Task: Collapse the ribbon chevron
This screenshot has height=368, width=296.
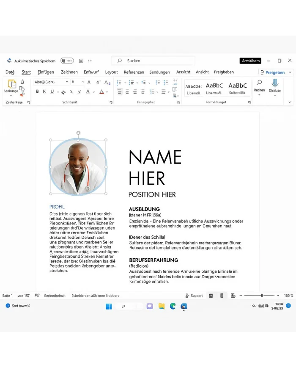Action: tap(290, 102)
